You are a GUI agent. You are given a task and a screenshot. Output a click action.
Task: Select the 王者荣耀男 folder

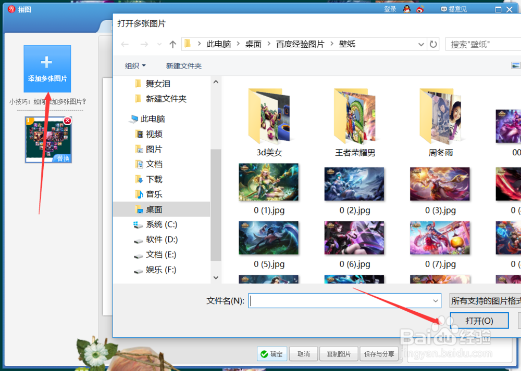(355, 123)
